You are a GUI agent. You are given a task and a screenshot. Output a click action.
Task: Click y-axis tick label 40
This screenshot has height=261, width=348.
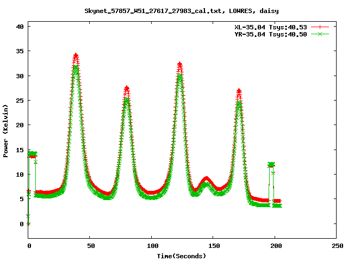(x=20, y=27)
